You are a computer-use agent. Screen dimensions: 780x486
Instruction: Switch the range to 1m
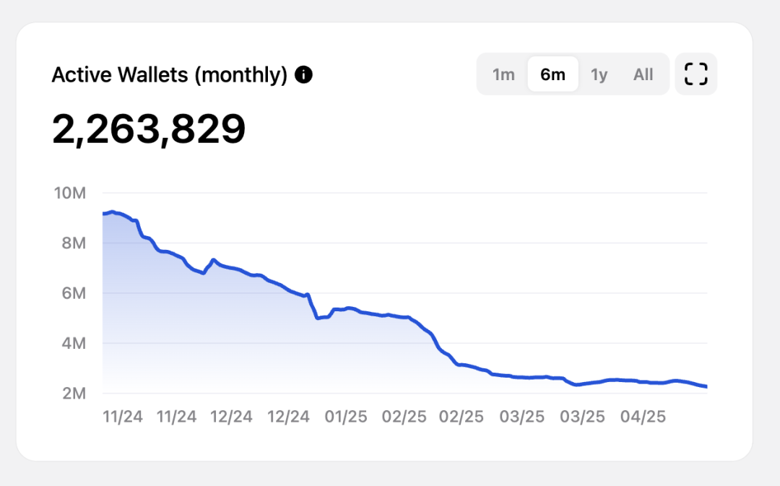[503, 74]
